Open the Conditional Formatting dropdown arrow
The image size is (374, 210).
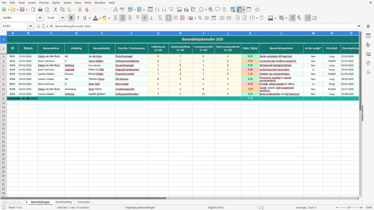click(x=286, y=18)
